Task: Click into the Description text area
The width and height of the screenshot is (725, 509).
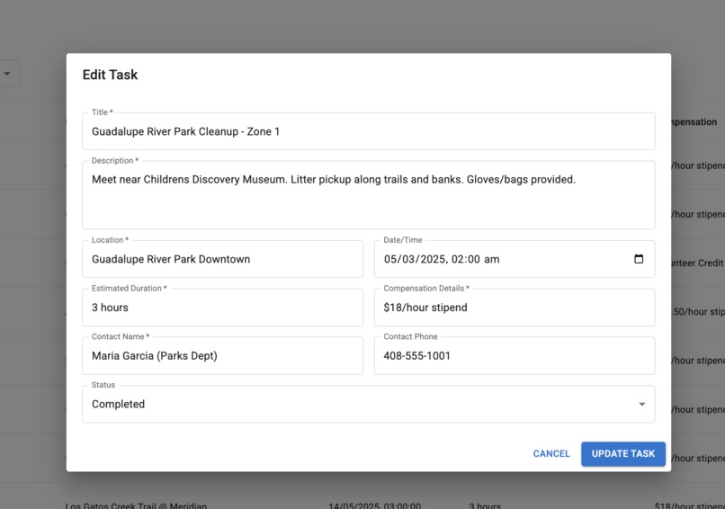Action: [x=369, y=194]
